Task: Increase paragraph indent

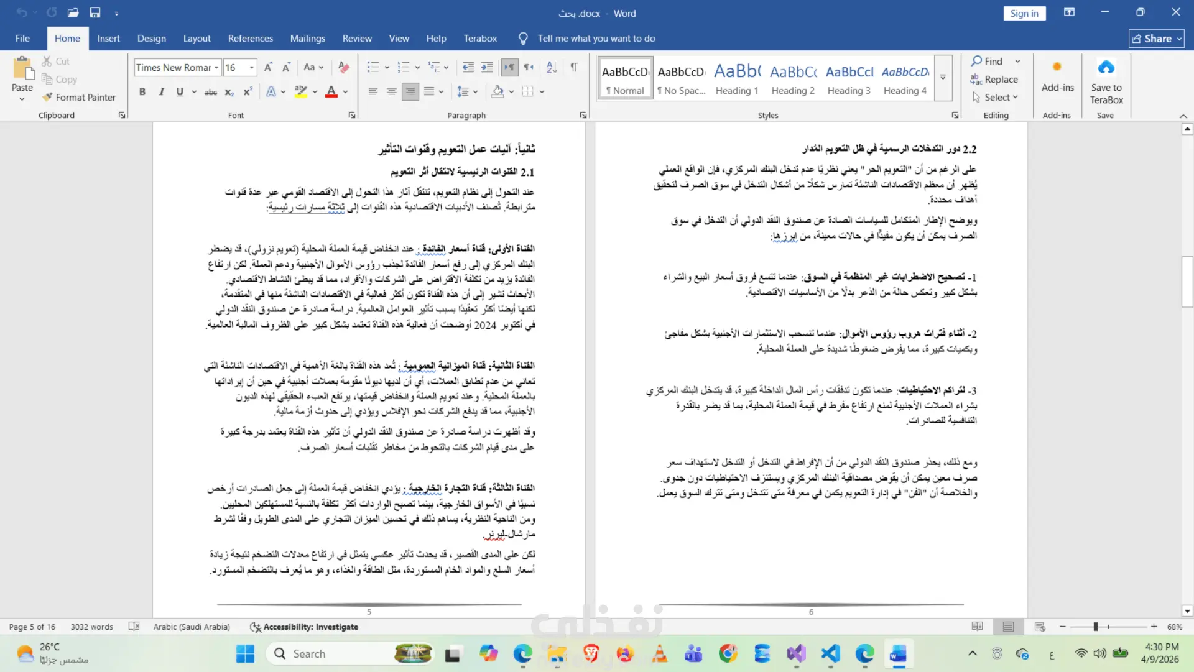Action: point(487,67)
